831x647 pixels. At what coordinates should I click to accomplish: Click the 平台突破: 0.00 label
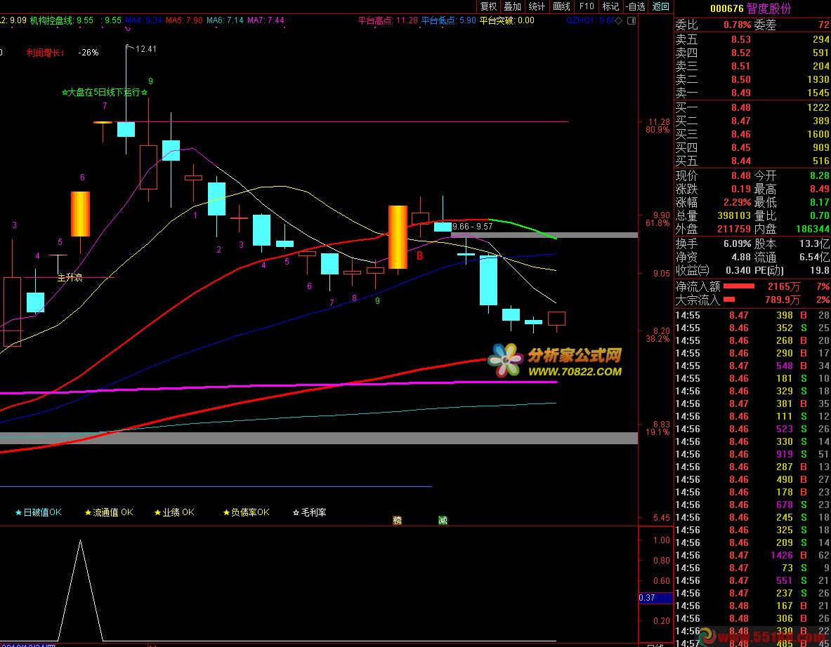point(506,20)
